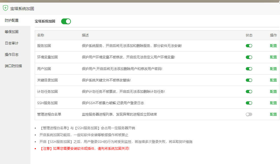The image size is (280, 164).
Task: Select the 服务加固 name cell
Action: pyautogui.click(x=44, y=46)
